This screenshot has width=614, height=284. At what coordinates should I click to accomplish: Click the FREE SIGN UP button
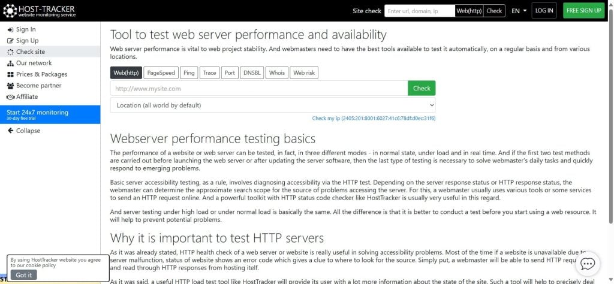583,11
